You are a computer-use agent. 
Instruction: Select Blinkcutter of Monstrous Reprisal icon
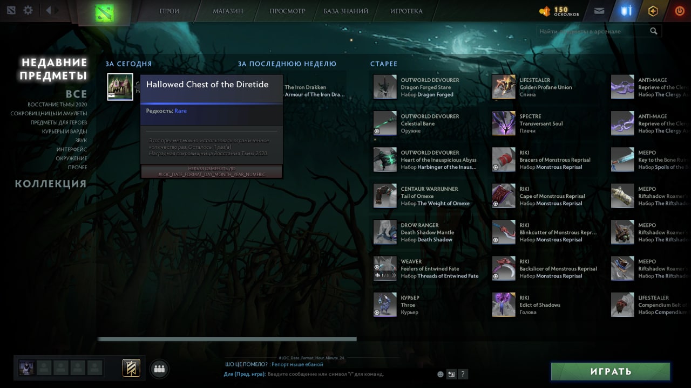pos(504,232)
